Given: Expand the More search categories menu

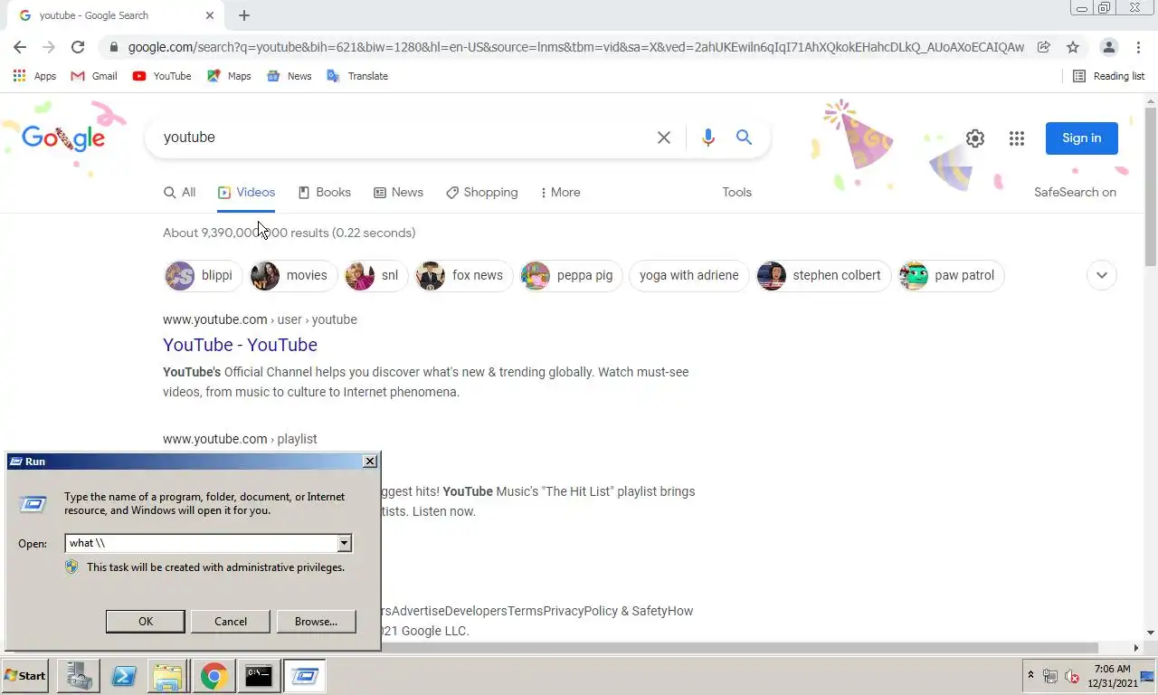Looking at the screenshot, I should [560, 192].
